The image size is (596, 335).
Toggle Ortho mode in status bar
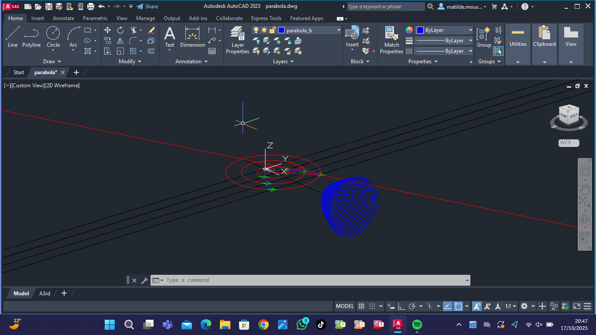[x=401, y=306]
